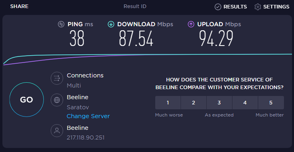The height and width of the screenshot is (152, 294).
Task: Rate Beeline customer service 5
Action: (271, 102)
